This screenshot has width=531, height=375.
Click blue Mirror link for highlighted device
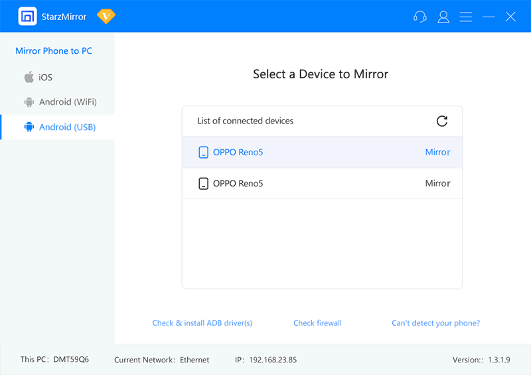[437, 152]
